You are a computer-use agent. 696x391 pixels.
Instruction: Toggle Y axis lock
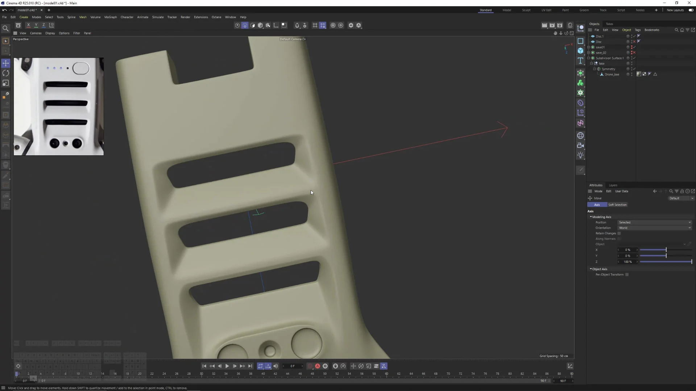(x=36, y=25)
